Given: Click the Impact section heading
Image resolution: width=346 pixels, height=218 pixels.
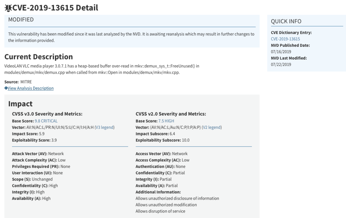Looking at the screenshot, I should pyautogui.click(x=20, y=104).
